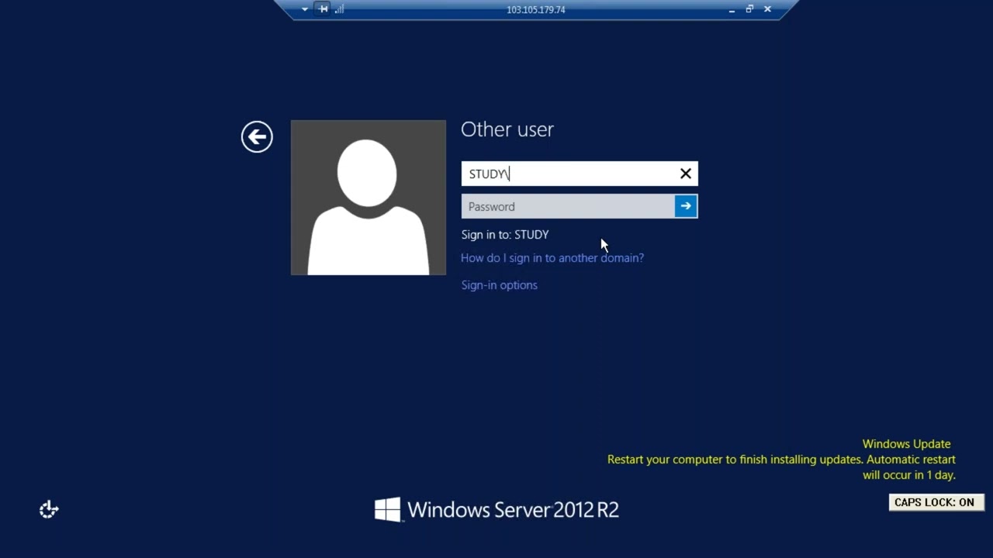Open the Ease of Access icon
This screenshot has height=558, width=993.
(x=49, y=509)
